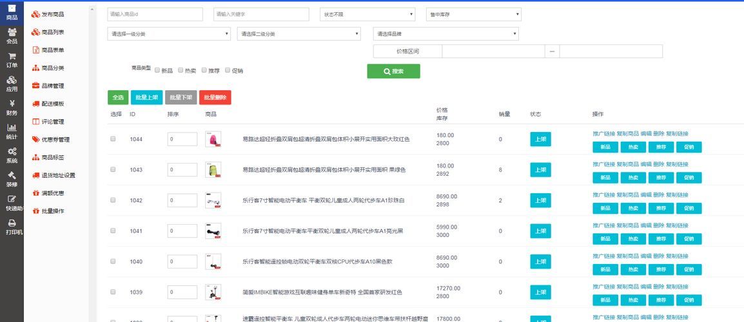Open the 商品 section icon in dark sidebar
The image size is (744, 322).
click(x=12, y=8)
